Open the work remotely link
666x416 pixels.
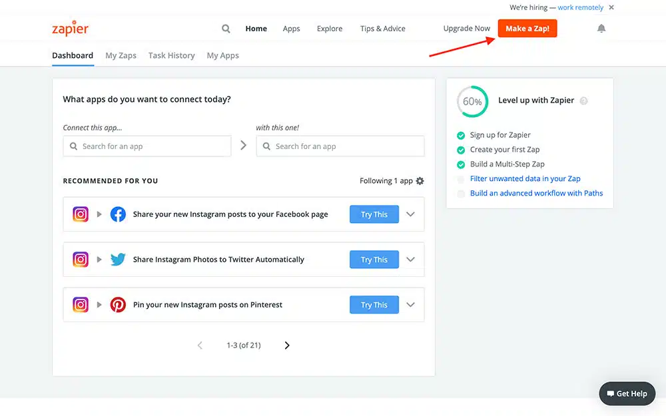point(580,8)
